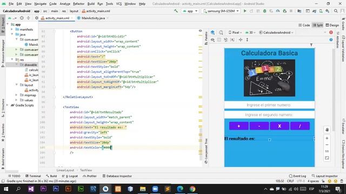Open the Device File folder toolbar icon
Viewport: 346px width, 194px height.
click(299, 11)
